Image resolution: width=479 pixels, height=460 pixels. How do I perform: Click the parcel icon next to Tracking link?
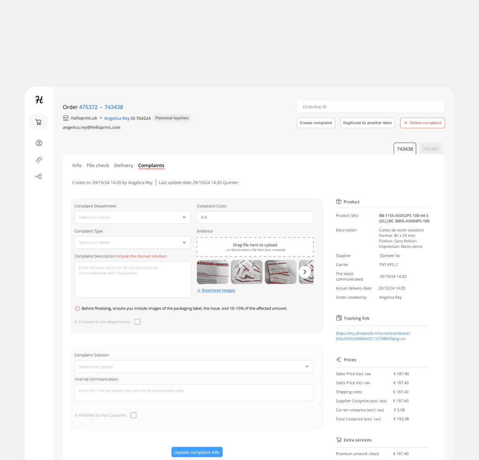[x=339, y=318]
